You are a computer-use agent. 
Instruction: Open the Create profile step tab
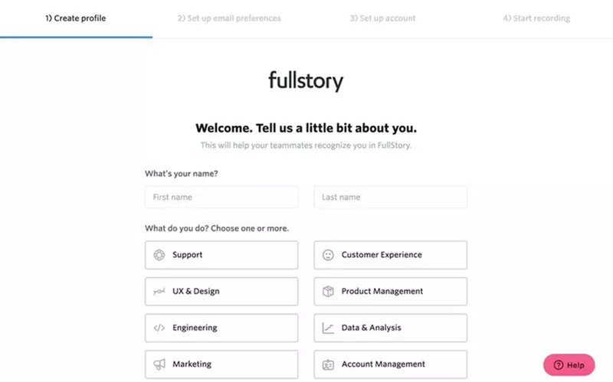pos(76,18)
